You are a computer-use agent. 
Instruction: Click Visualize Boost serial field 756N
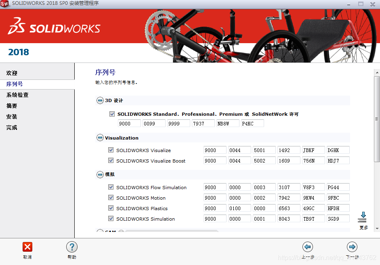pyautogui.click(x=314, y=161)
